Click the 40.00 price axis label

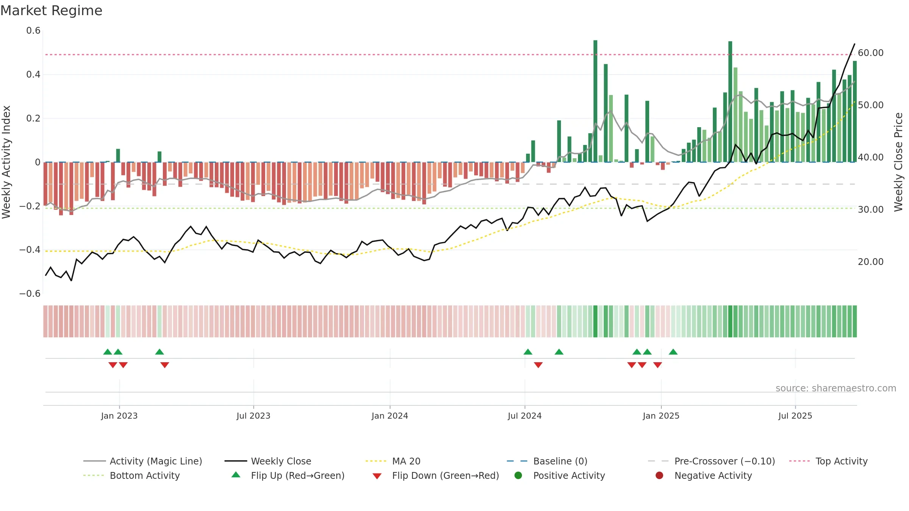click(871, 157)
